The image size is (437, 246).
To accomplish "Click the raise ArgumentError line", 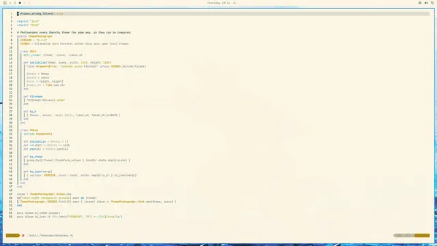I will 87,66.
